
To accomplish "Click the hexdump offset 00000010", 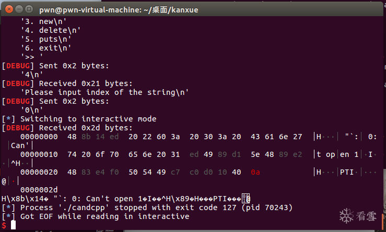I will coord(39,155).
